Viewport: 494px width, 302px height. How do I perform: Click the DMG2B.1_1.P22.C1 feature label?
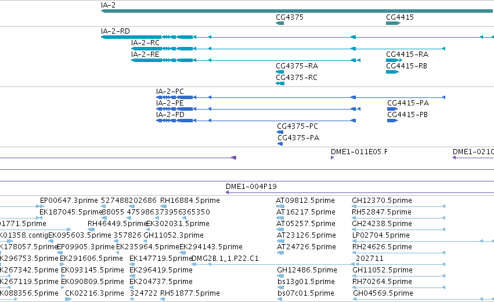[225, 259]
